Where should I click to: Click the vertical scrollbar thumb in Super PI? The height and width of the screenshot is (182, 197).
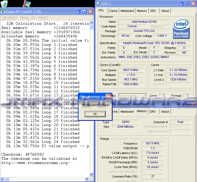click(92, 27)
